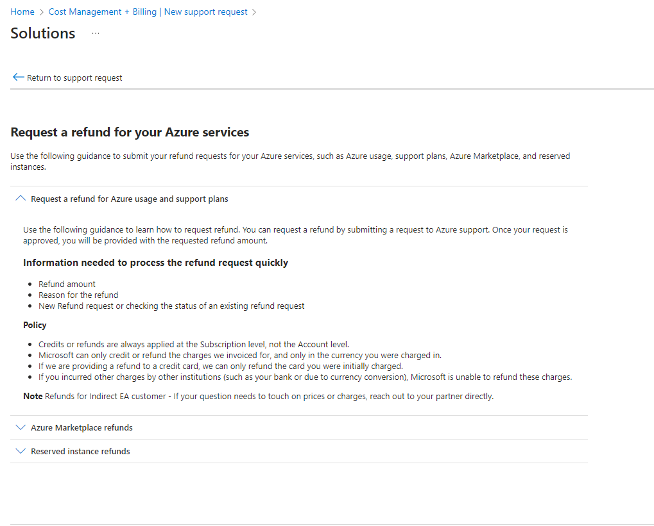Open the Solutions ellipsis more menu
The height and width of the screenshot is (526, 654).
click(96, 33)
